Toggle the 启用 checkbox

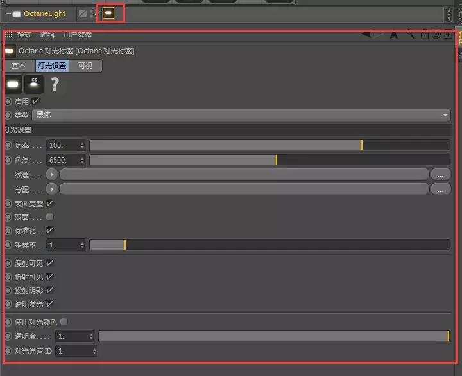[35, 102]
